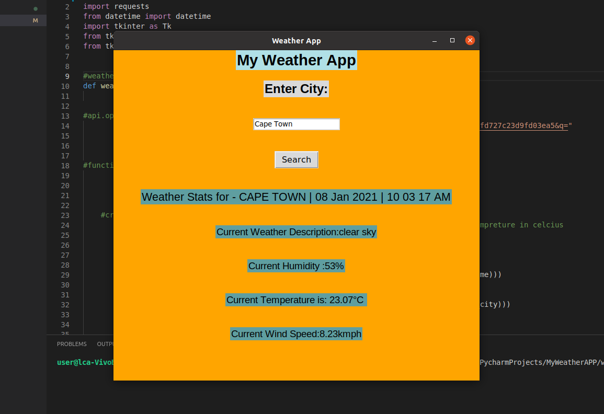This screenshot has height=414, width=604.
Task: Click the Weather App title bar text
Action: (x=296, y=41)
